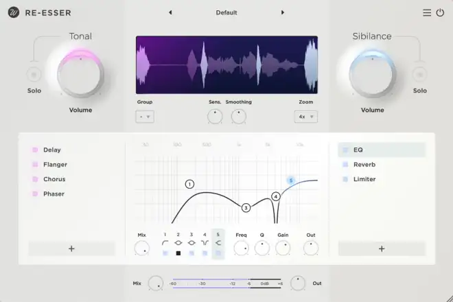Click EQ node 5 on curve

[x=291, y=181]
